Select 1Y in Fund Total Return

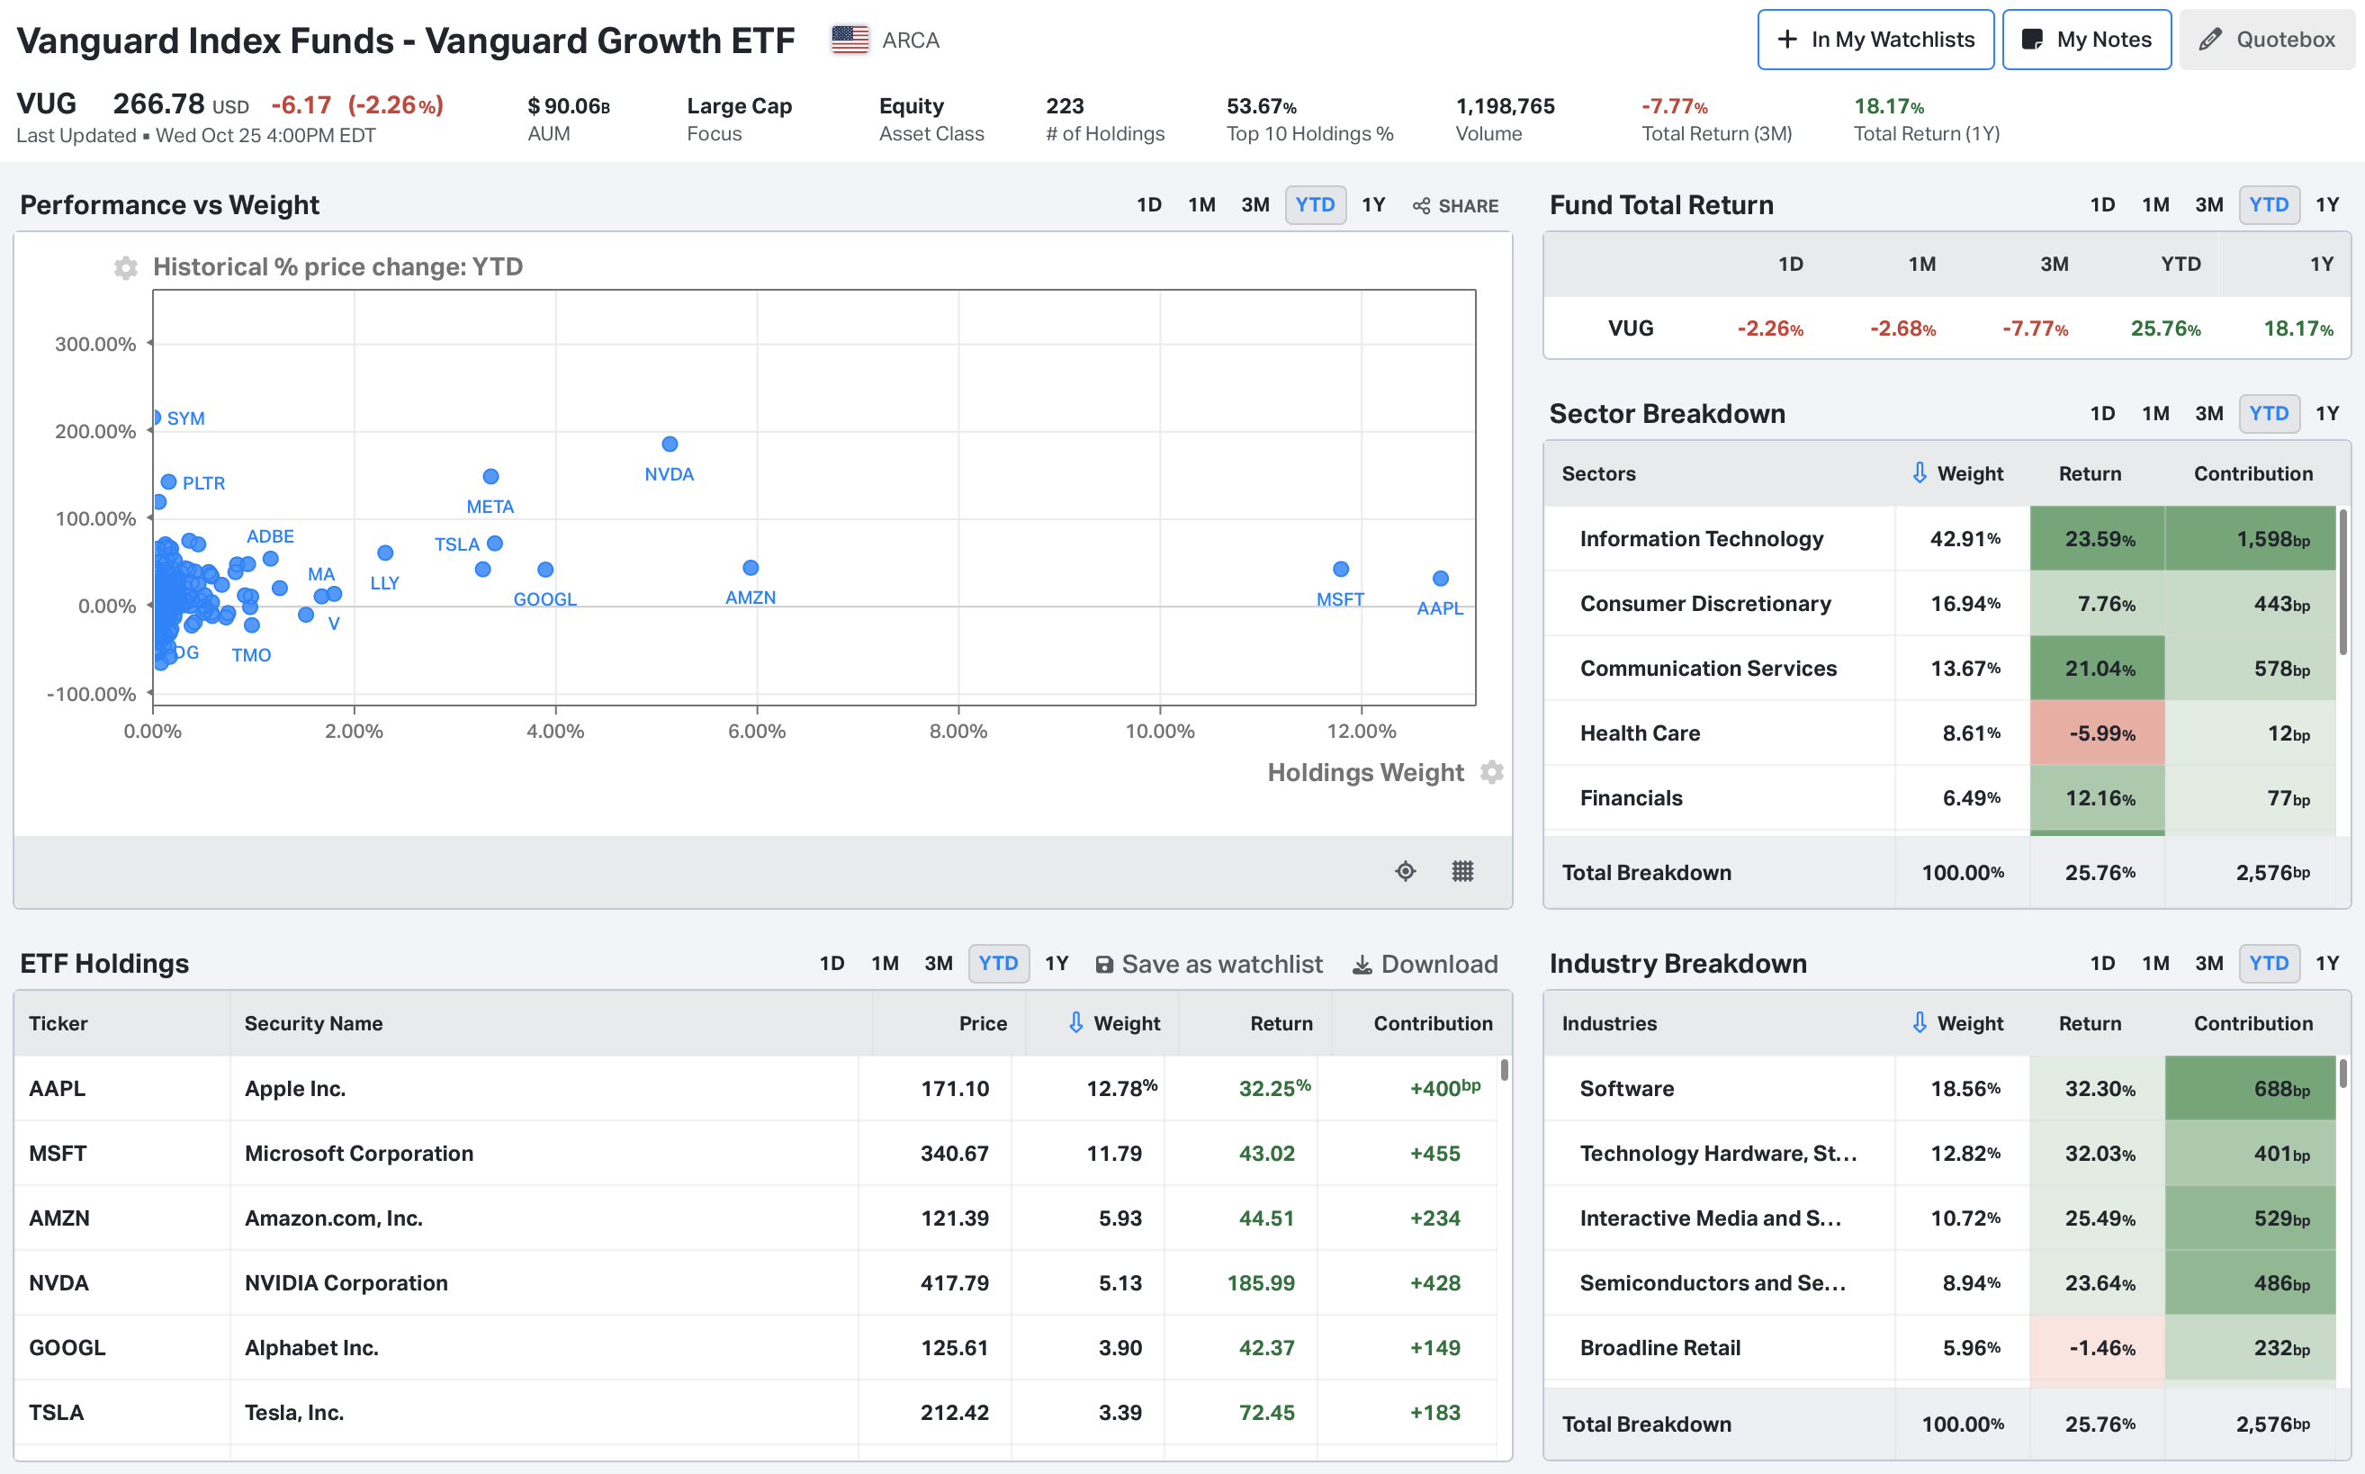tap(2327, 205)
